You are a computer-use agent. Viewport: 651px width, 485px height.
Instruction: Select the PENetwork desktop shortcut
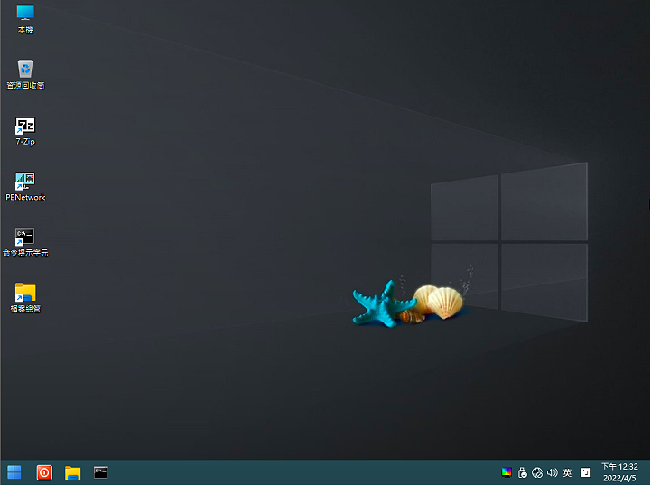(x=25, y=186)
